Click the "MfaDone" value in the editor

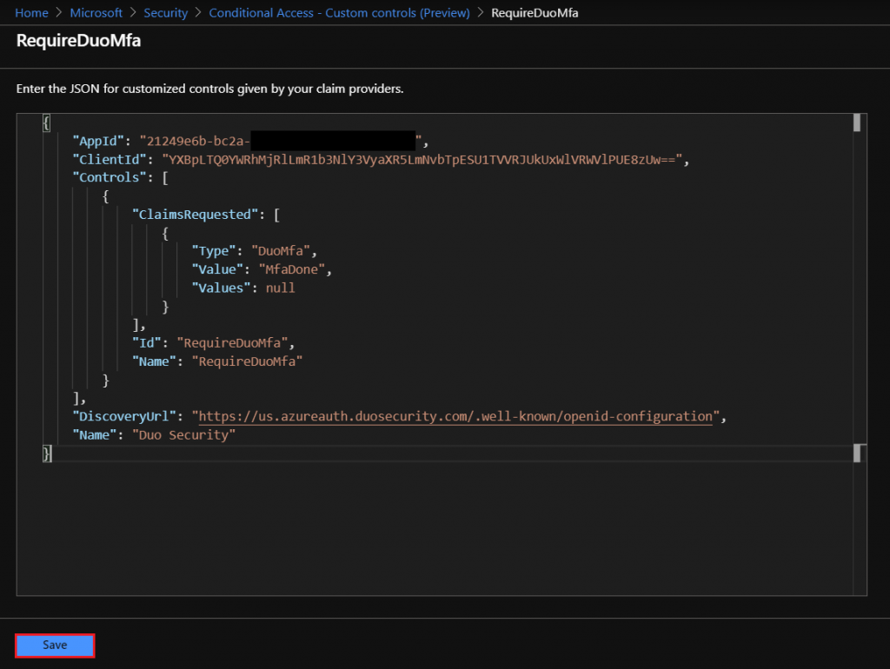(x=292, y=269)
